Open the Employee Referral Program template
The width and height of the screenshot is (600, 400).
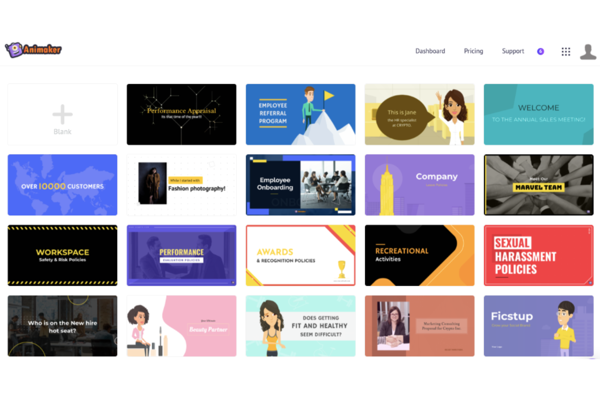(x=300, y=114)
